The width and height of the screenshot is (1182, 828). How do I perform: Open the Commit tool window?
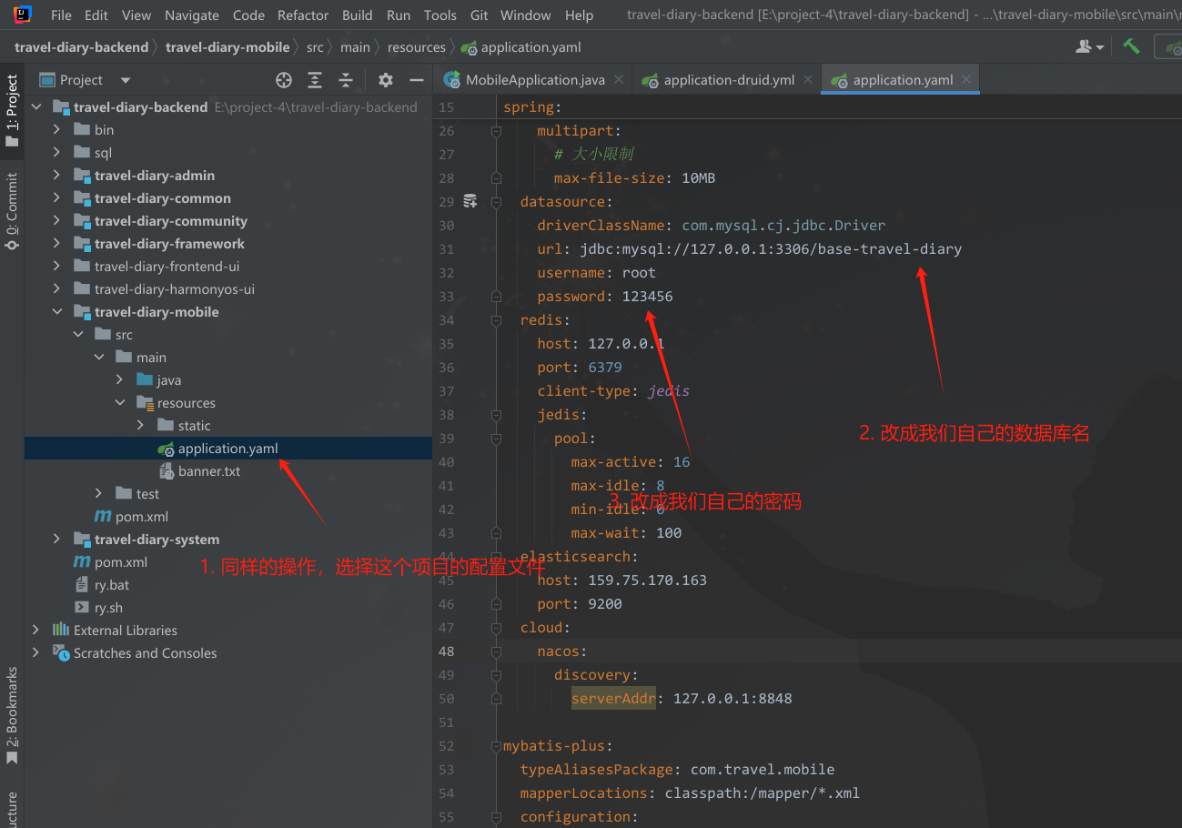point(12,212)
